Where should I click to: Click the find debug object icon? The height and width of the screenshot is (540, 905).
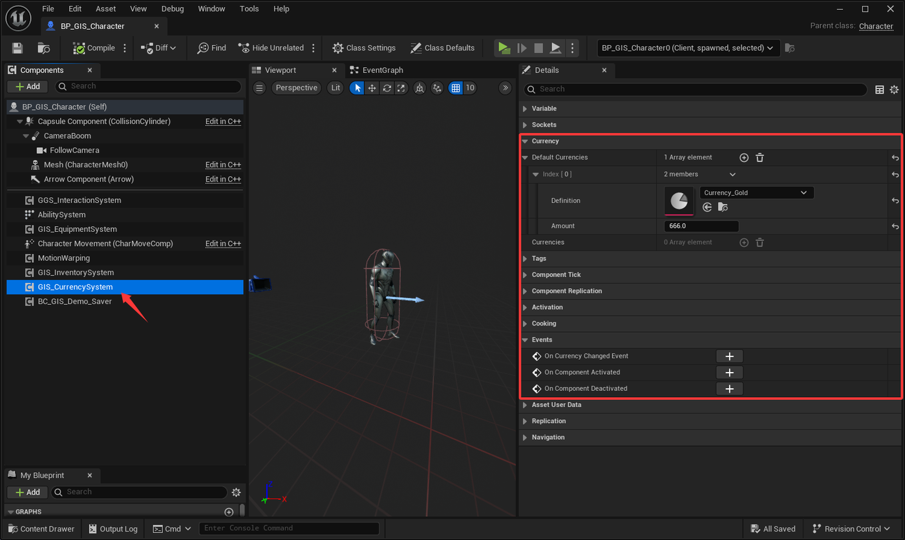pyautogui.click(x=789, y=48)
